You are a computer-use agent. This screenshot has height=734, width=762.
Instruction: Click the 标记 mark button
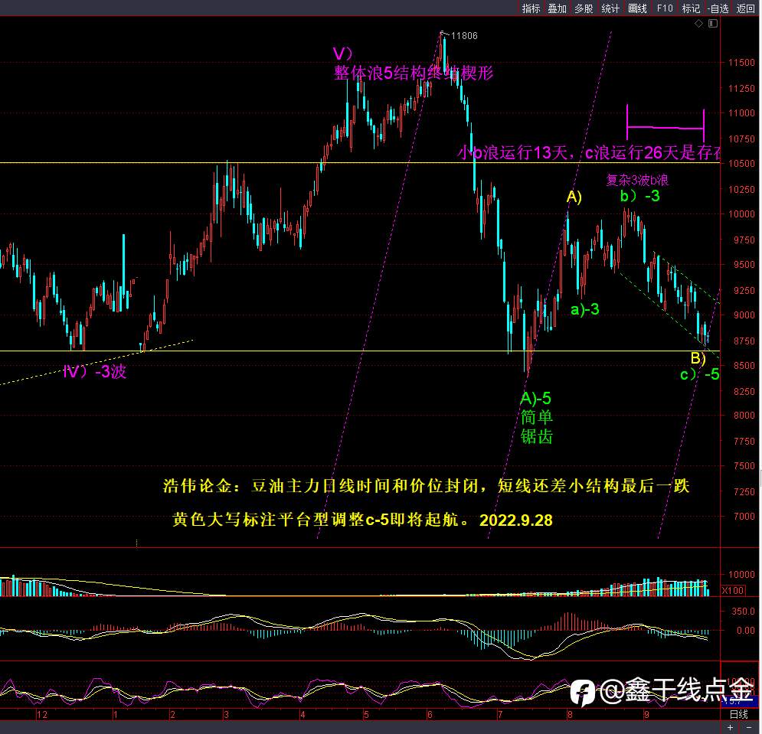(x=691, y=8)
